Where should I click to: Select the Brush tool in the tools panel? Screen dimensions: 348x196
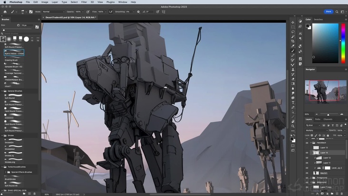pos(293,51)
